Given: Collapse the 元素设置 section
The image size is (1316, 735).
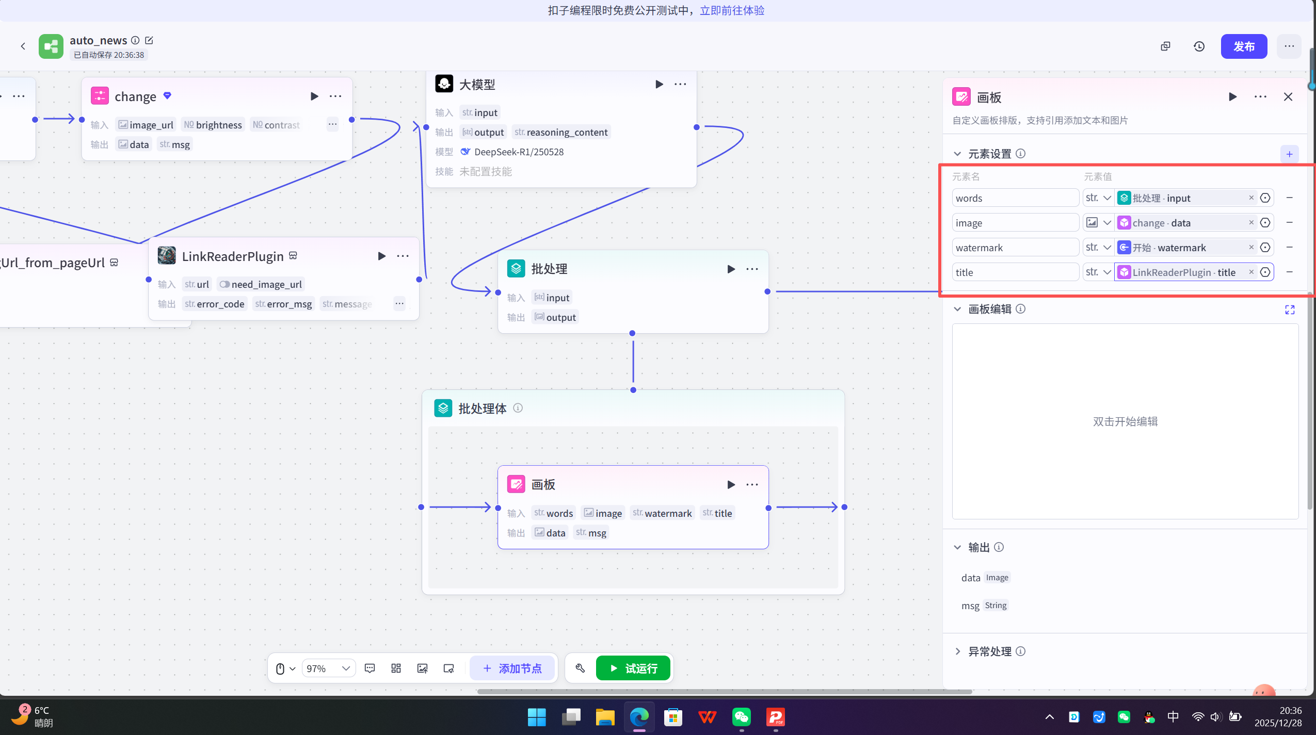Looking at the screenshot, I should click(x=957, y=154).
